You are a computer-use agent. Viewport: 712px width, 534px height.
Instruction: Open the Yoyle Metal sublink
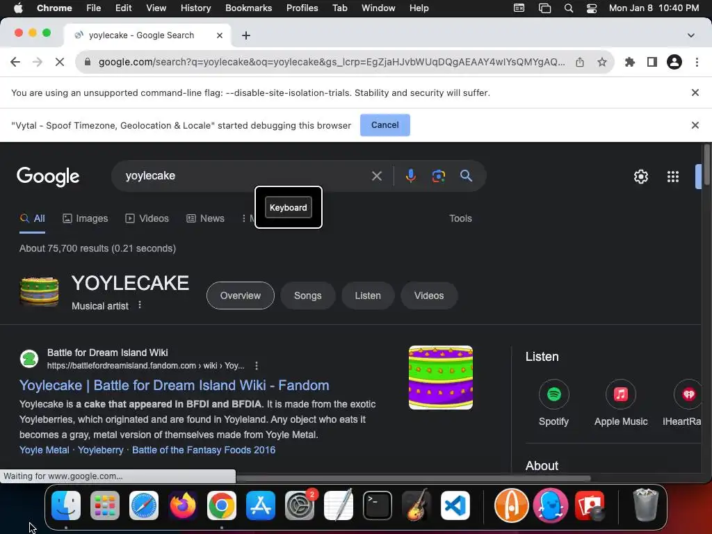point(44,450)
